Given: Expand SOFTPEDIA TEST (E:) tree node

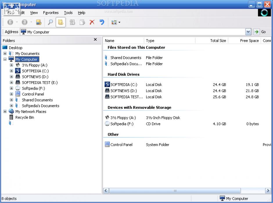Looking at the screenshot, I should click(11, 82).
